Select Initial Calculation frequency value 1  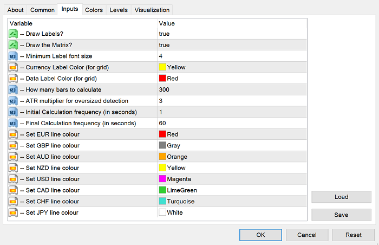160,112
